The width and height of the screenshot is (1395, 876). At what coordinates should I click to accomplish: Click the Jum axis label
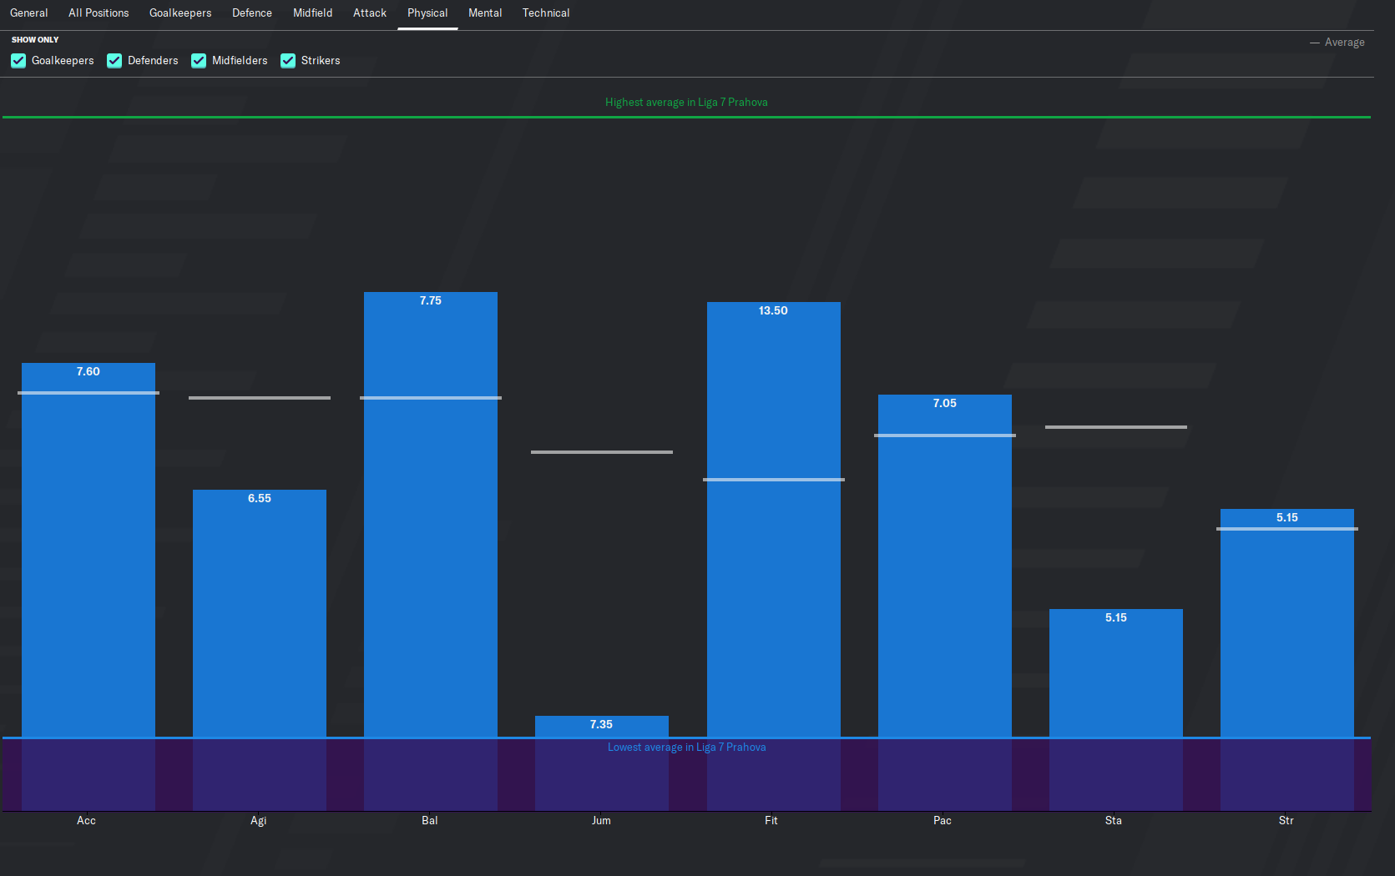601,821
